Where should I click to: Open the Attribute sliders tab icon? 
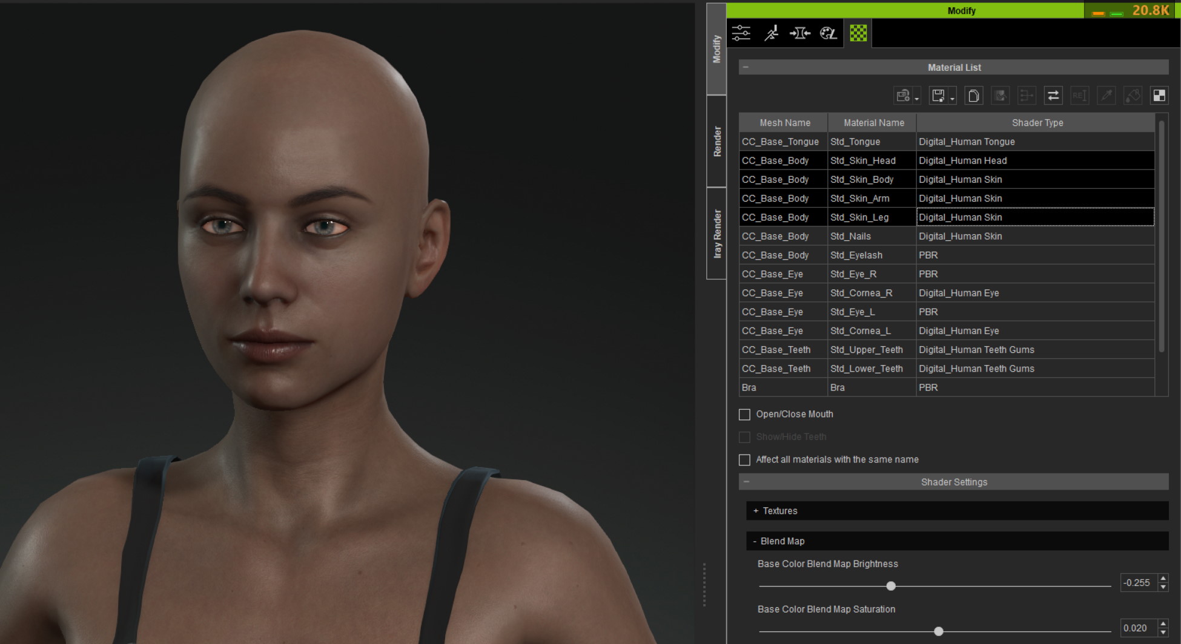[x=741, y=33]
